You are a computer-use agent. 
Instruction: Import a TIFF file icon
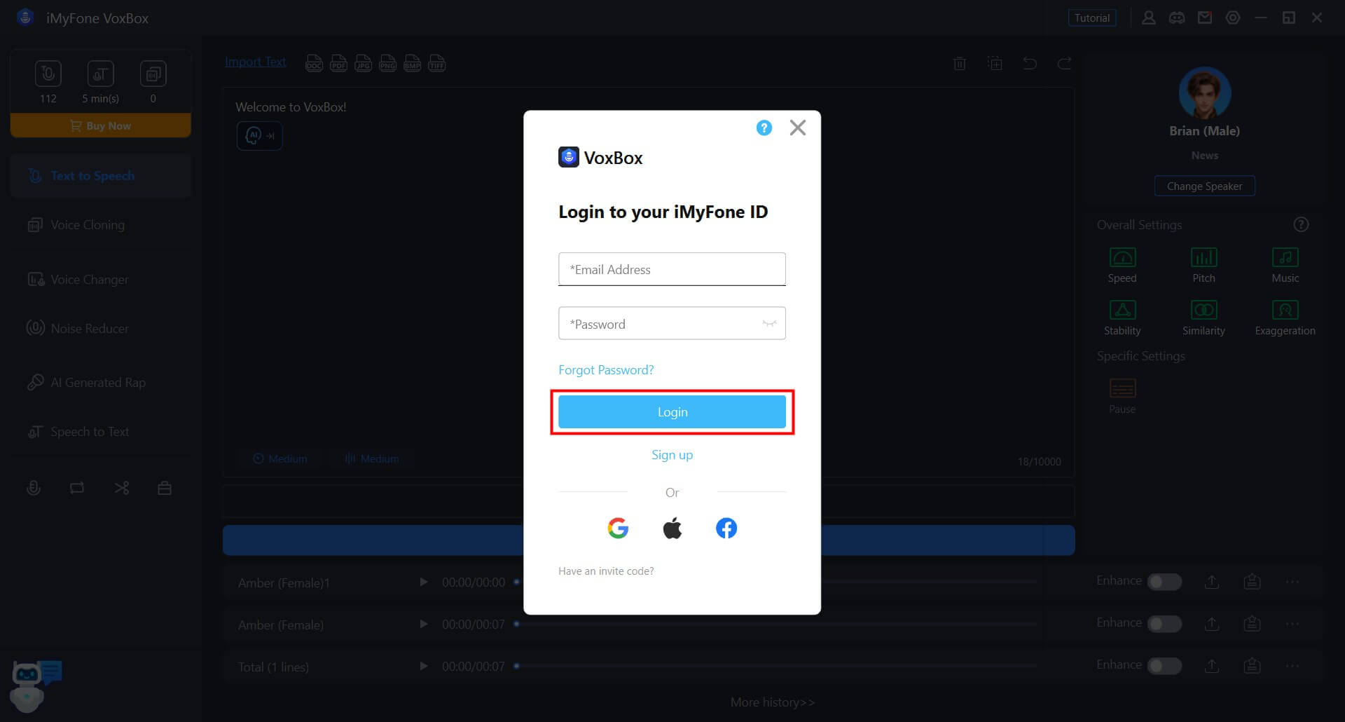pos(436,64)
